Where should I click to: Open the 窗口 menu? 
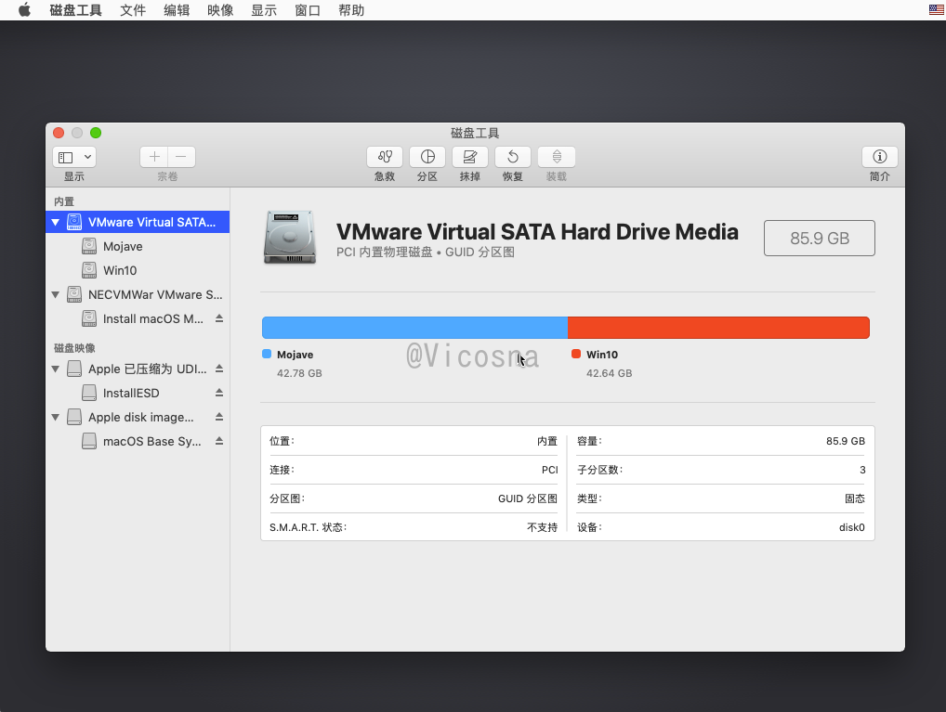point(307,10)
